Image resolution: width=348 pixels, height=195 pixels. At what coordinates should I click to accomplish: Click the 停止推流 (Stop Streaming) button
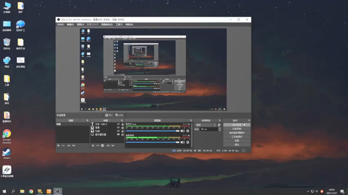(x=237, y=125)
